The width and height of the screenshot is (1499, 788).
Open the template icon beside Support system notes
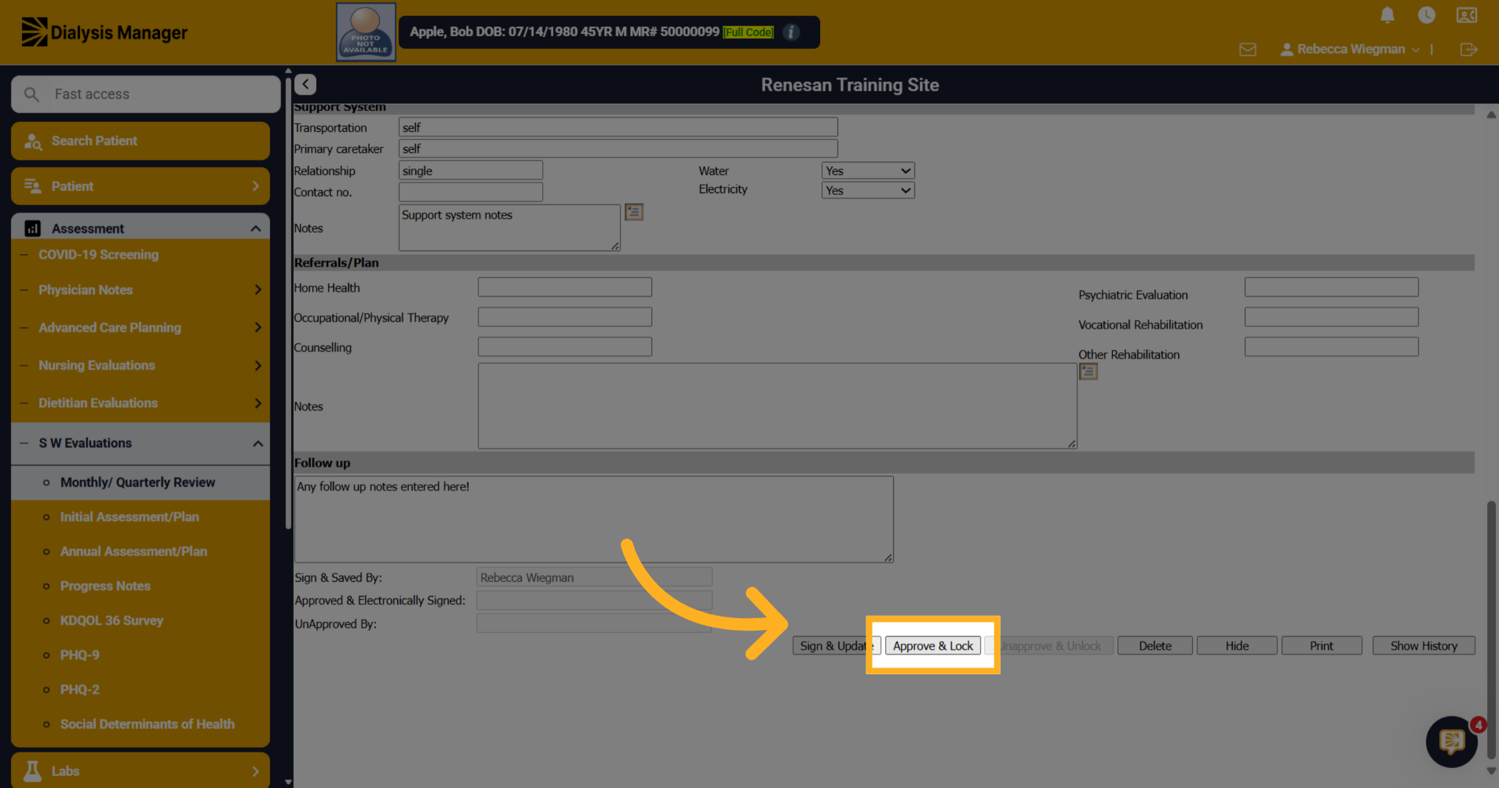coord(634,212)
